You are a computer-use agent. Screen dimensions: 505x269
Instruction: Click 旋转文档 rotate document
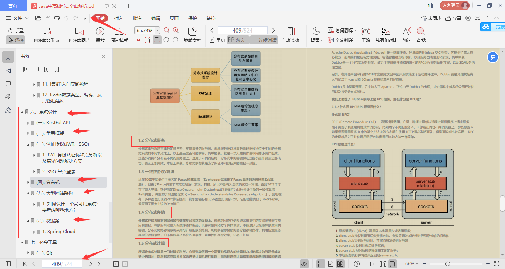[193, 35]
